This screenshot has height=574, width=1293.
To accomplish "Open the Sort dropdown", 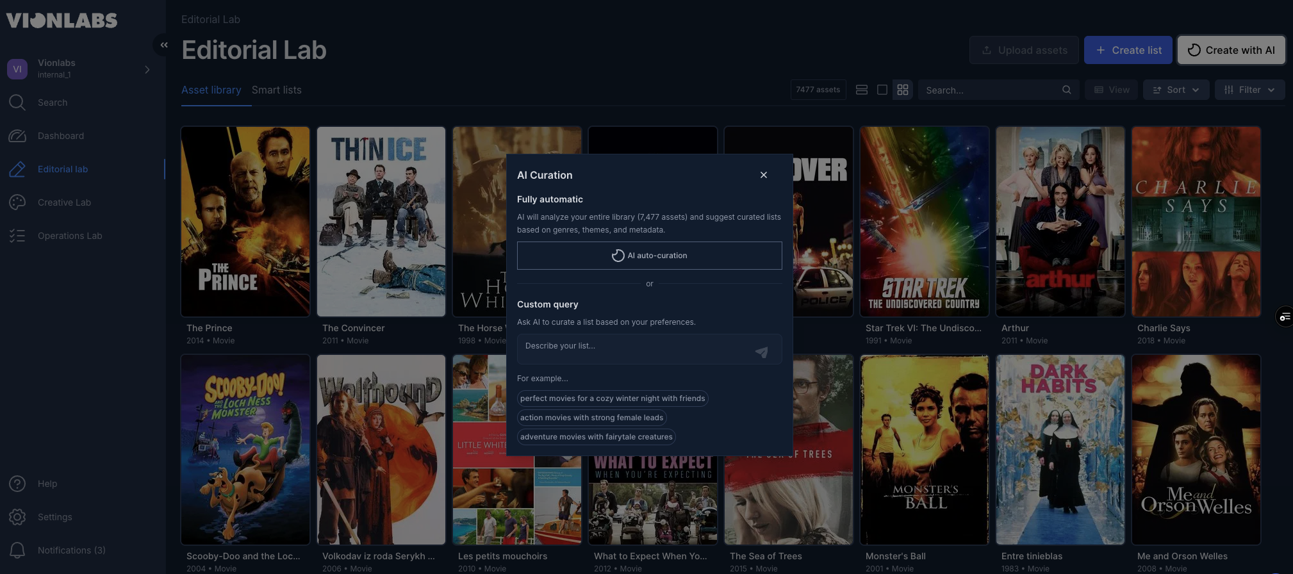I will [1176, 90].
